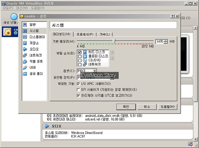Open the 공유 폴더 shared folders category
Image resolution: width=199 pixels, height=148 pixels.
tap(34, 74)
